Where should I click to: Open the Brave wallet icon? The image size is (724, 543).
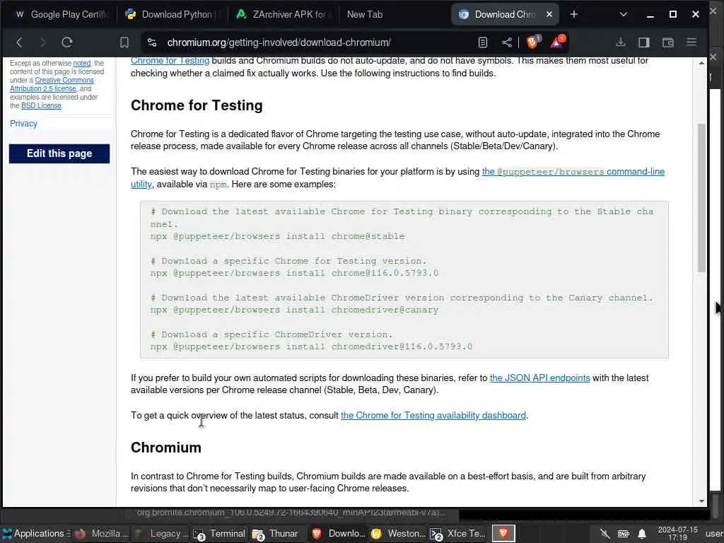tap(667, 42)
